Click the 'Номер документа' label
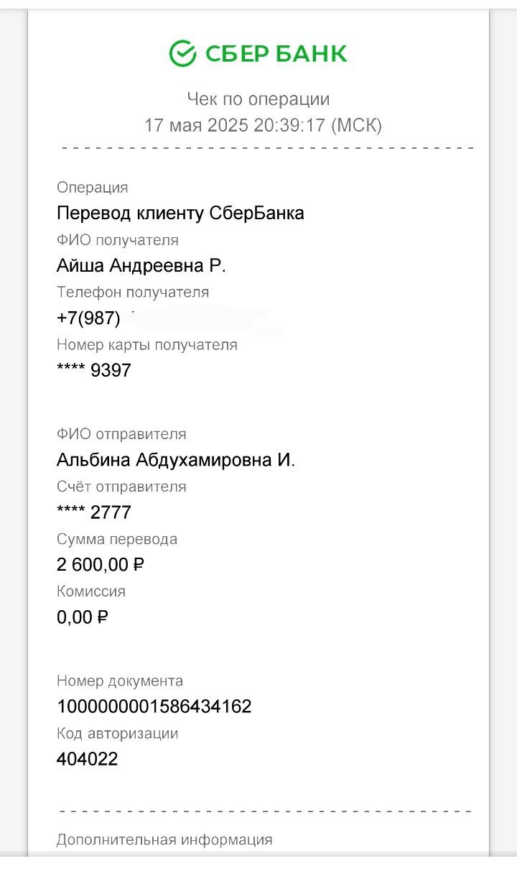The height and width of the screenshot is (874, 517). pyautogui.click(x=120, y=681)
